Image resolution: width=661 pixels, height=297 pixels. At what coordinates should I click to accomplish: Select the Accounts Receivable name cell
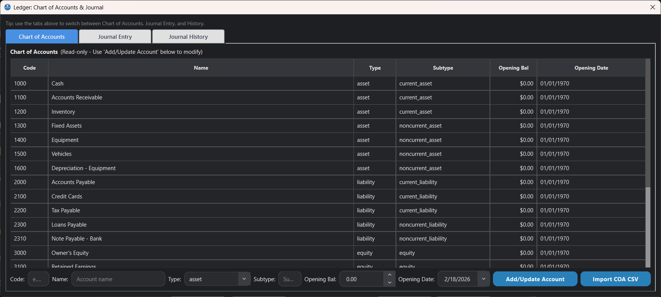pos(201,97)
